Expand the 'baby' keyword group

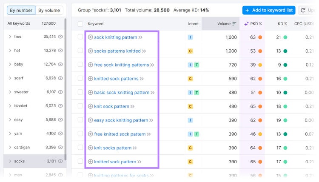[10, 64]
